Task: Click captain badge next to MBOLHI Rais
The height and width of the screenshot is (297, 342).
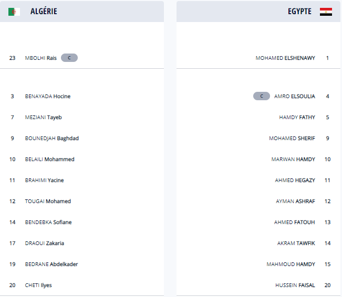Action: pyautogui.click(x=69, y=58)
